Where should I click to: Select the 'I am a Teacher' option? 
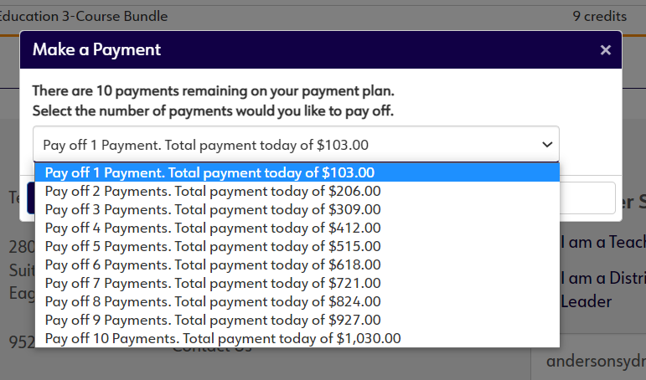click(x=602, y=243)
